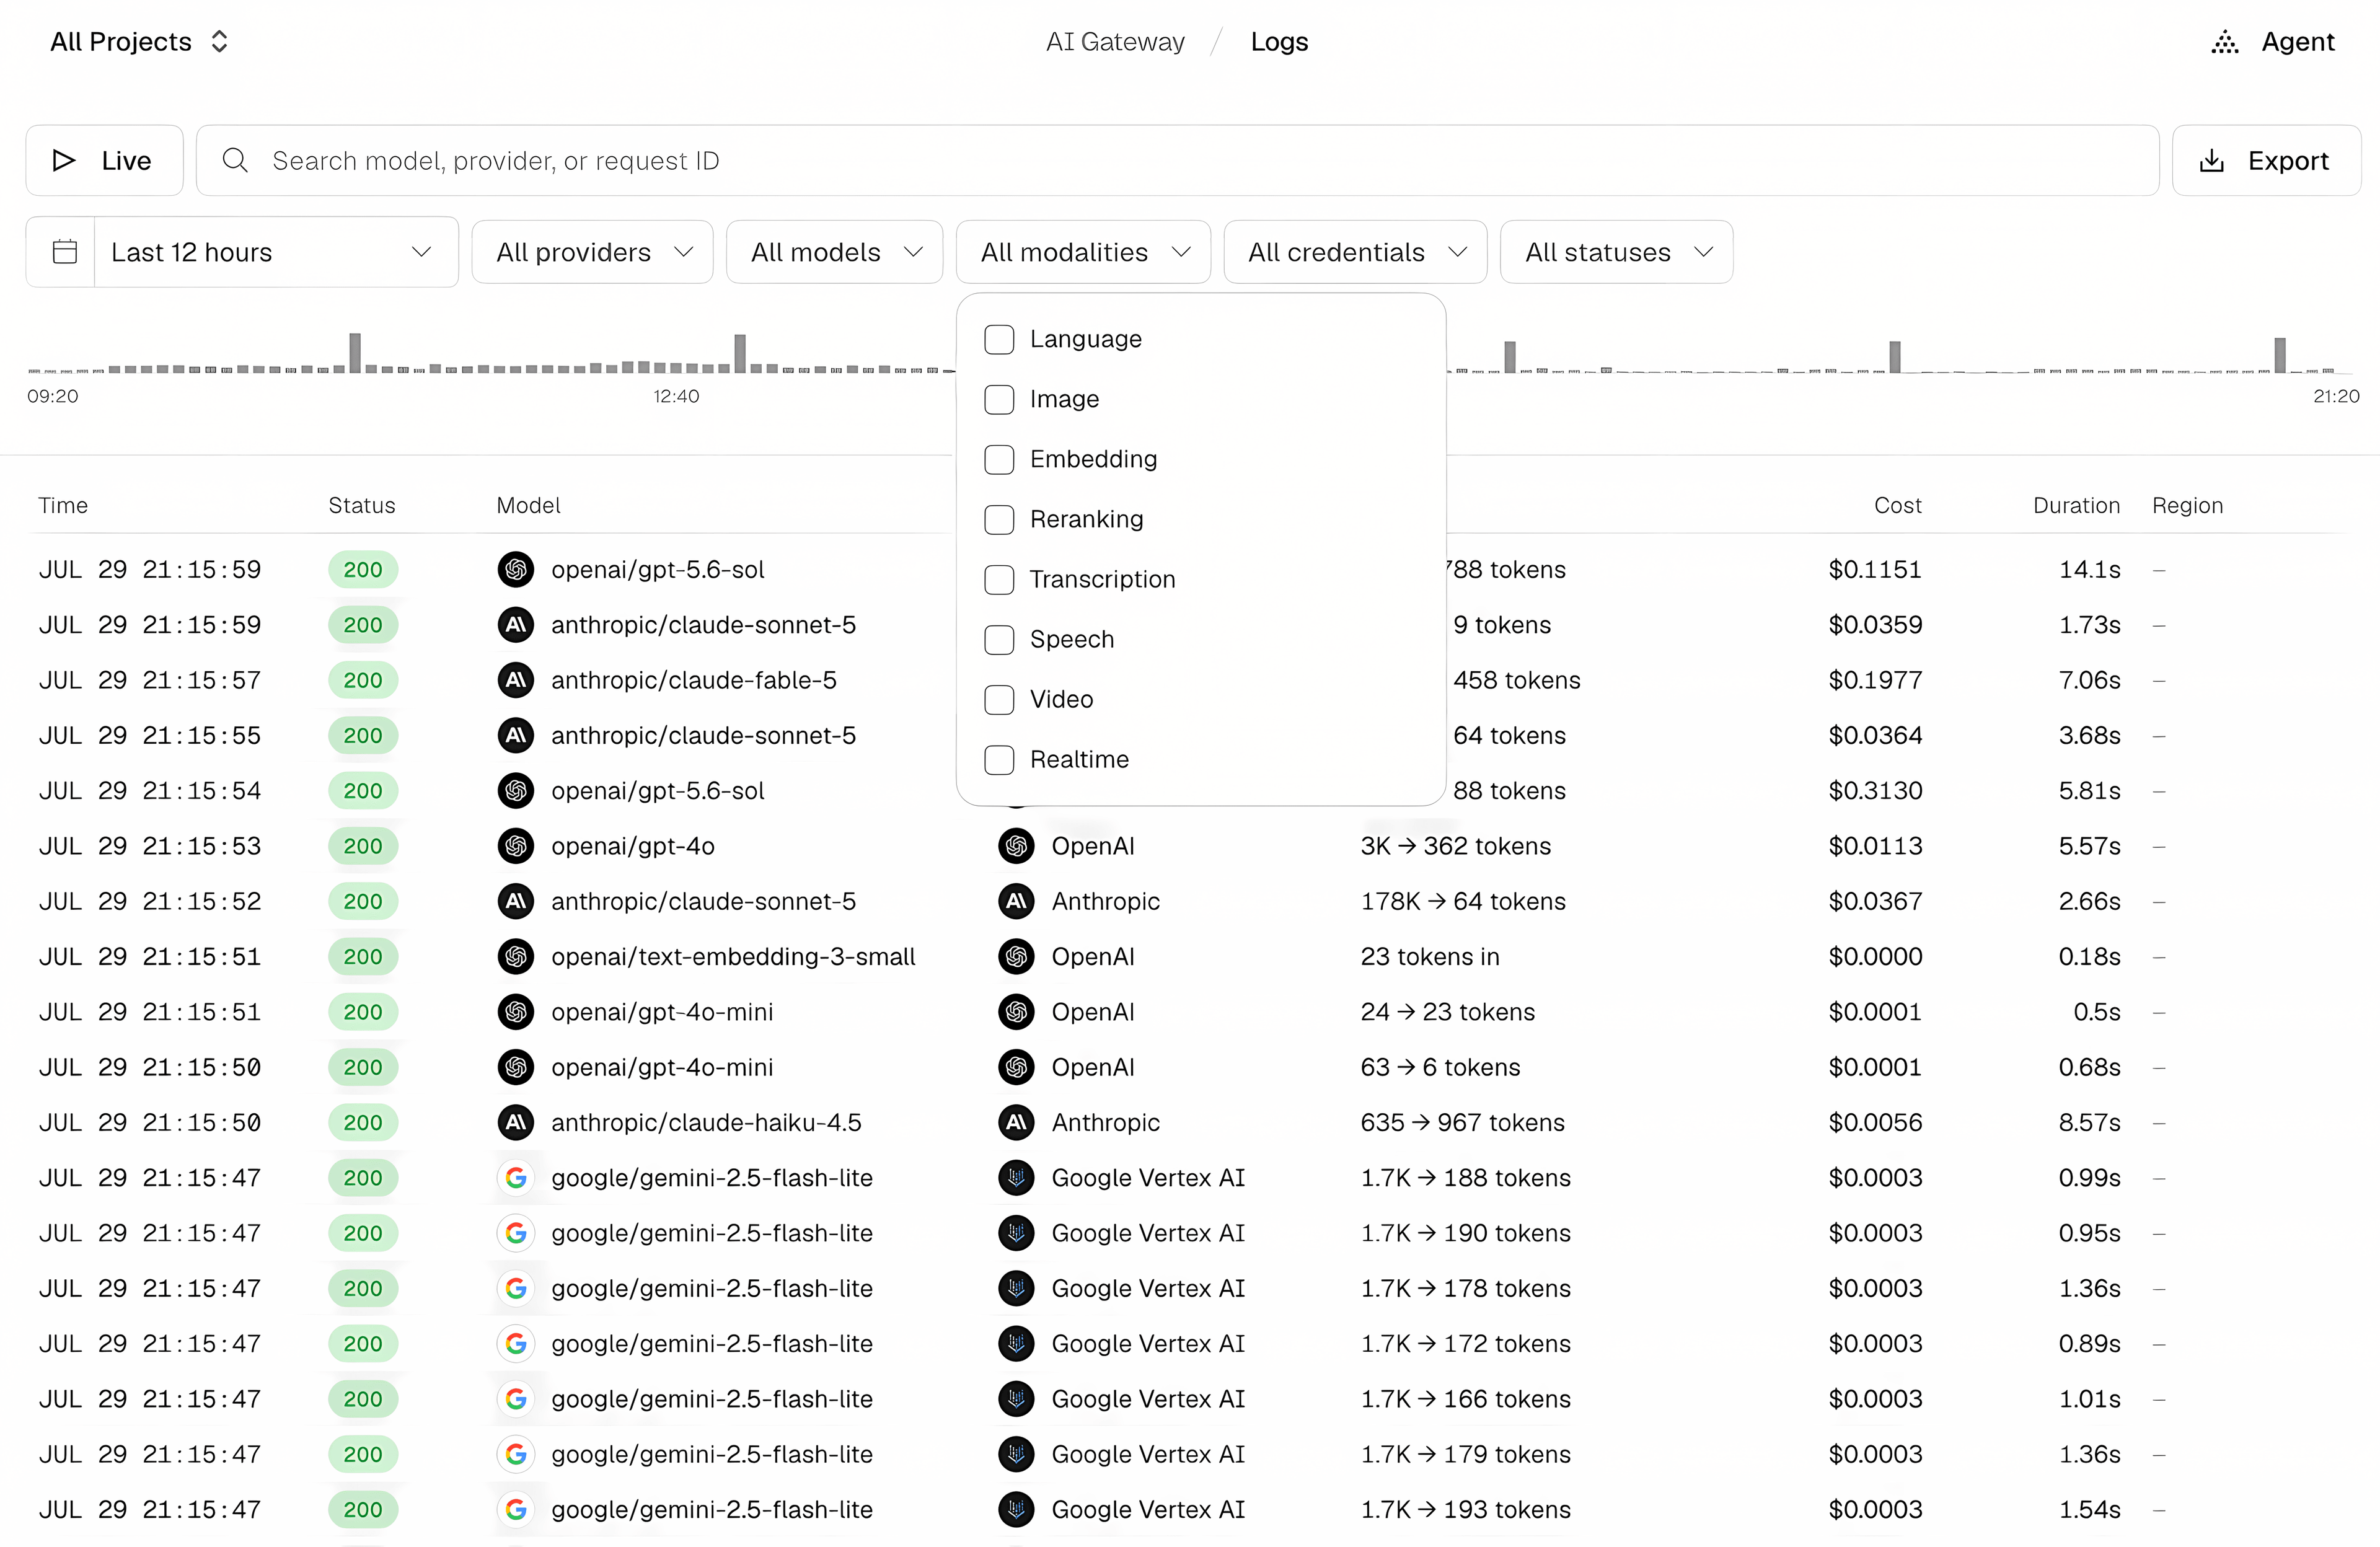Click the Duration column header
Image resolution: width=2380 pixels, height=1547 pixels.
click(2076, 505)
